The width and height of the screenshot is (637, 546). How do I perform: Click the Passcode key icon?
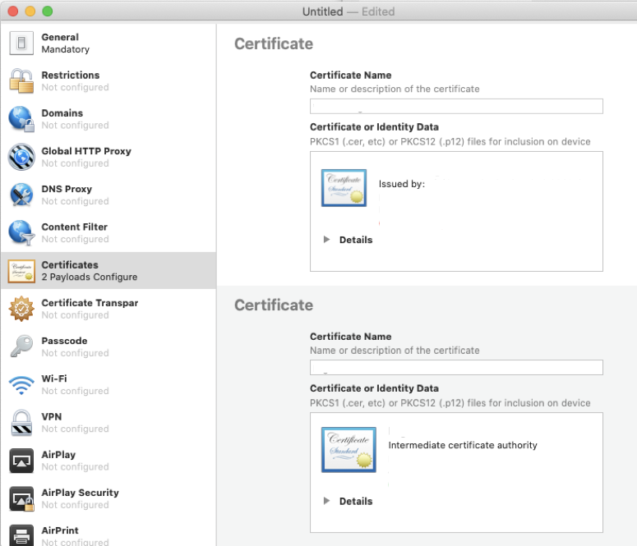pos(21,346)
